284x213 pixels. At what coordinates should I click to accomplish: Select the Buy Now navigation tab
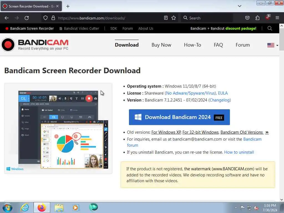pos(161,45)
